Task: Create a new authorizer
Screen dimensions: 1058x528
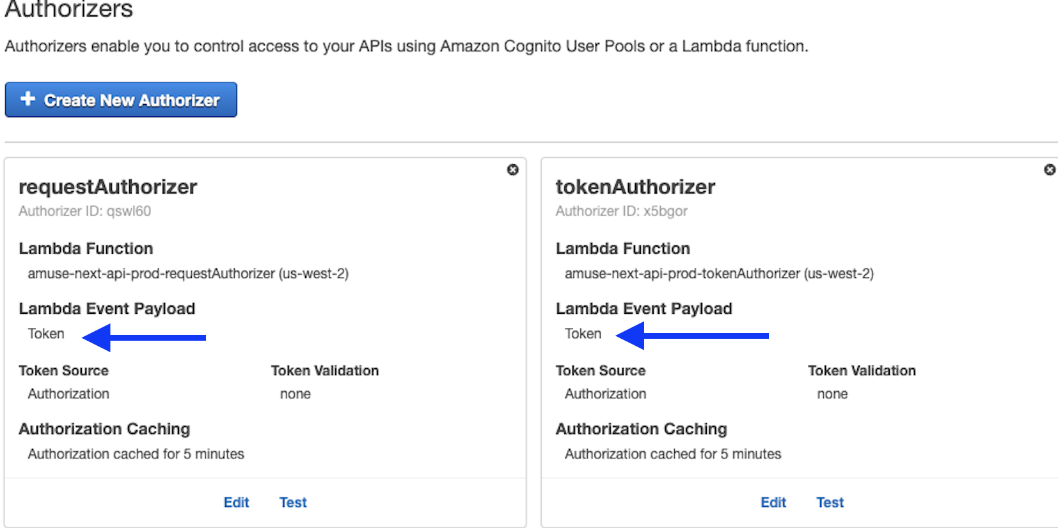Action: tap(120, 100)
